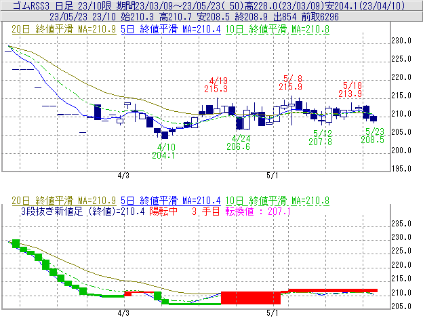Click the red 3 手目 count text

[206, 211]
